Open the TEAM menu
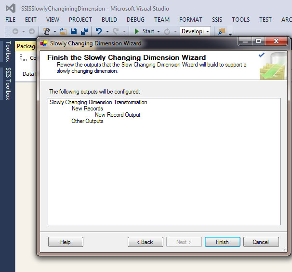This screenshot has height=272, width=292. pyautogui.click(x=162, y=20)
